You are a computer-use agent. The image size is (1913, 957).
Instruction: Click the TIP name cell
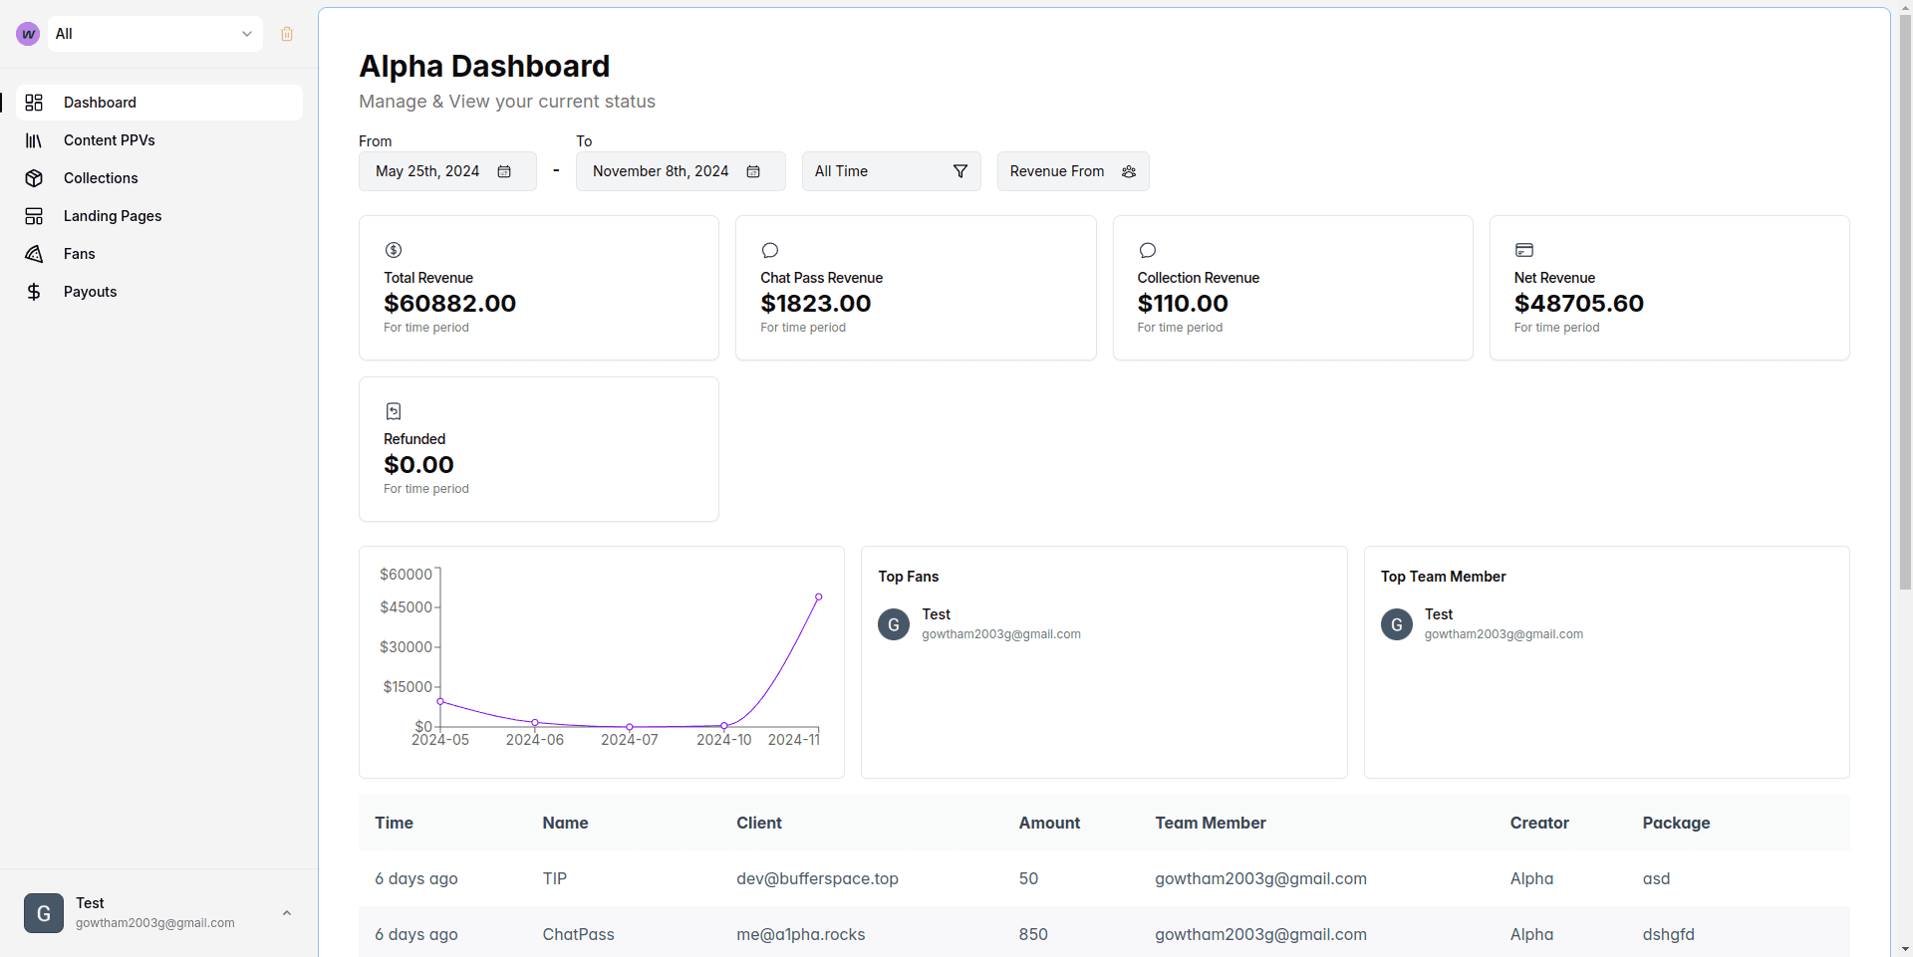(555, 879)
